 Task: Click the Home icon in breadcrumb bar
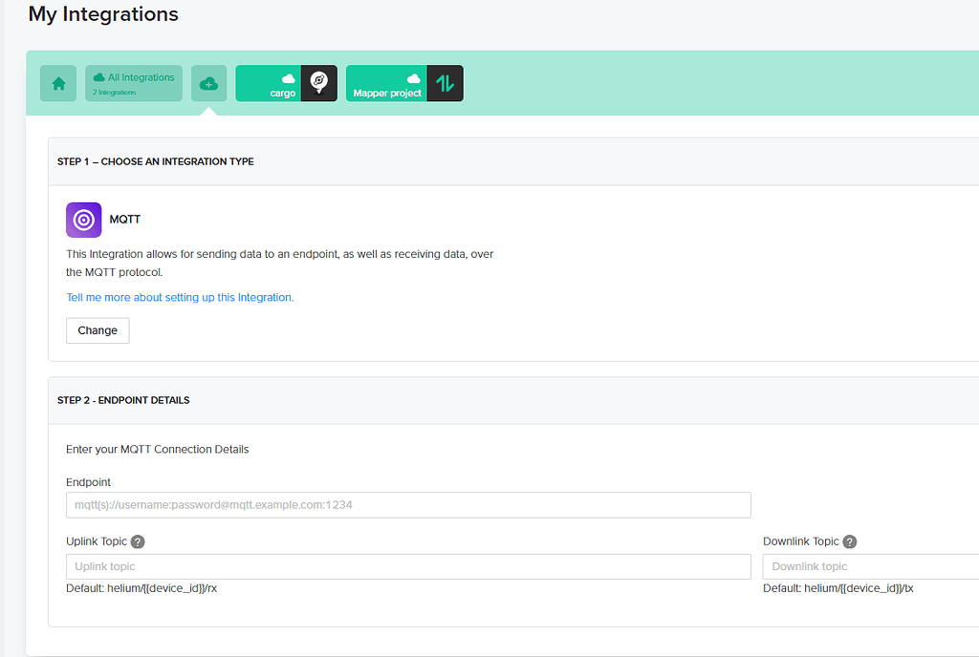tap(58, 83)
